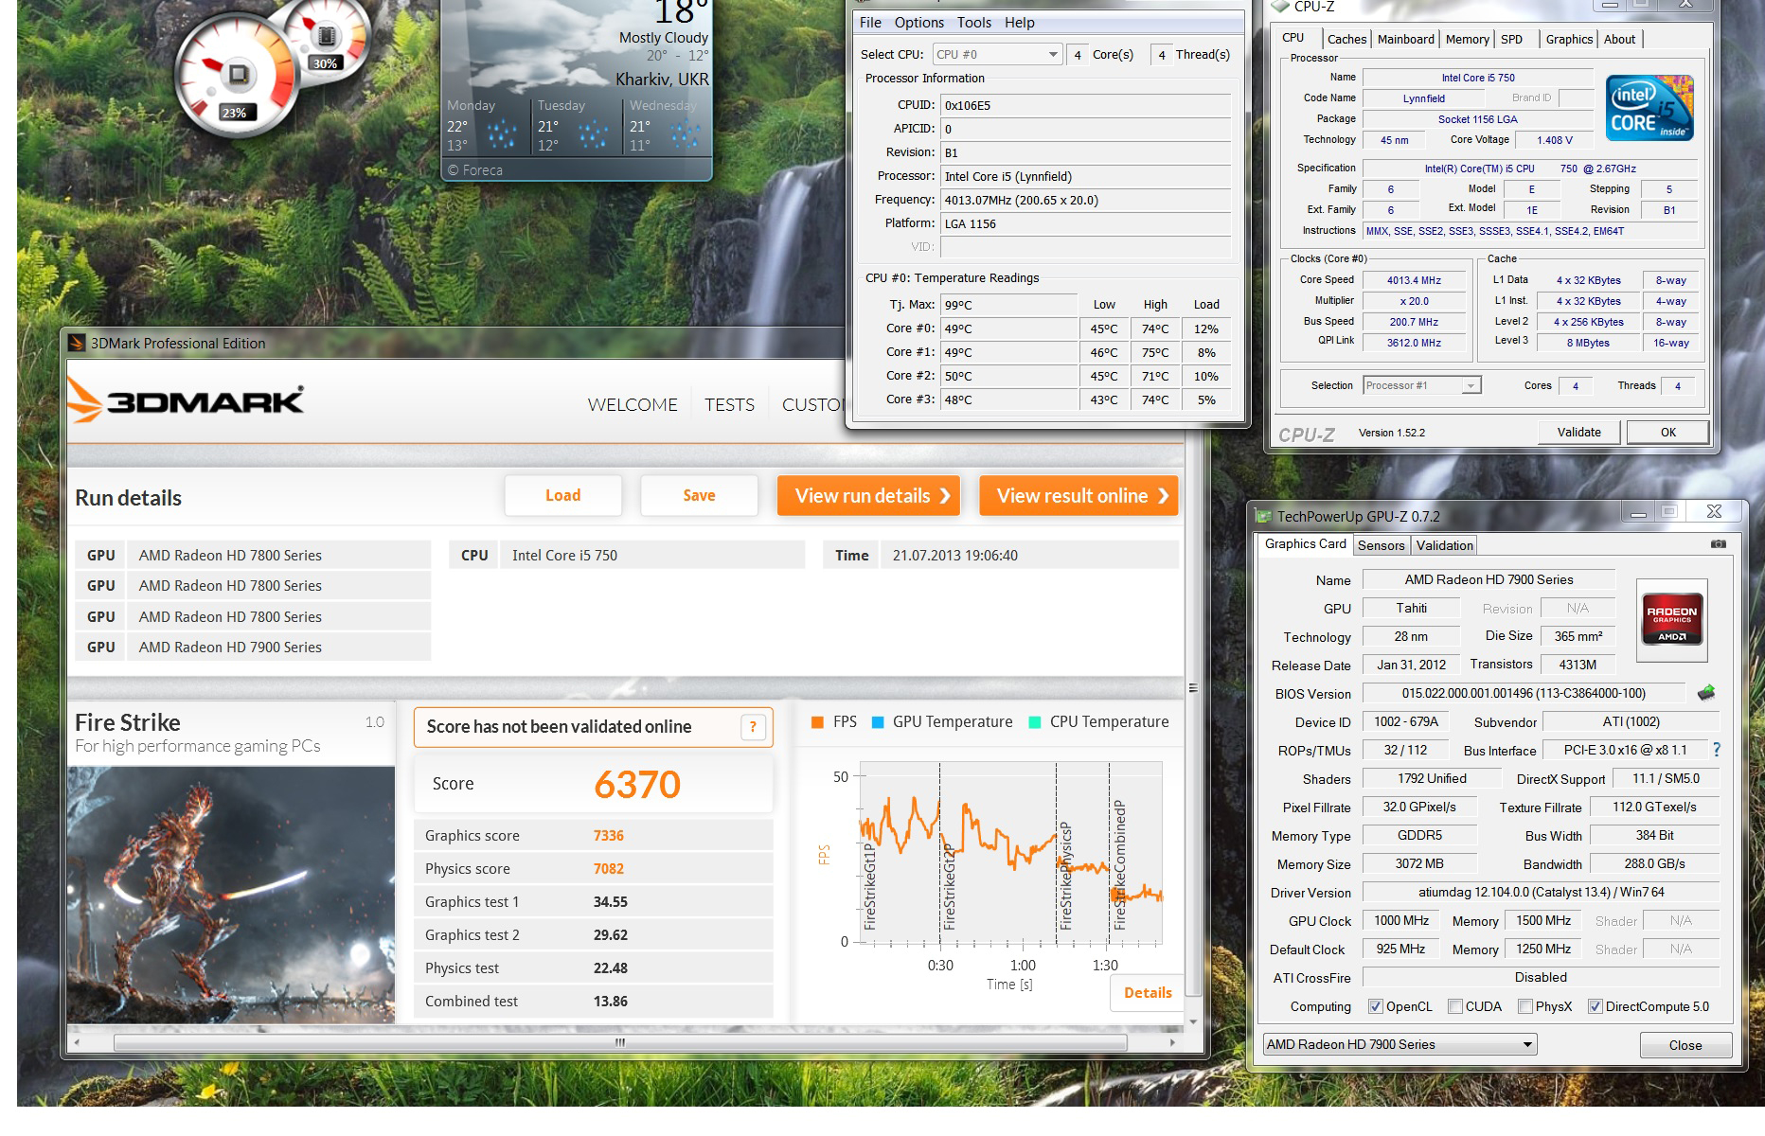Toggle the OpenCL checkbox in GPU-Z
Screen dimensions: 1765x1136
point(1375,1006)
